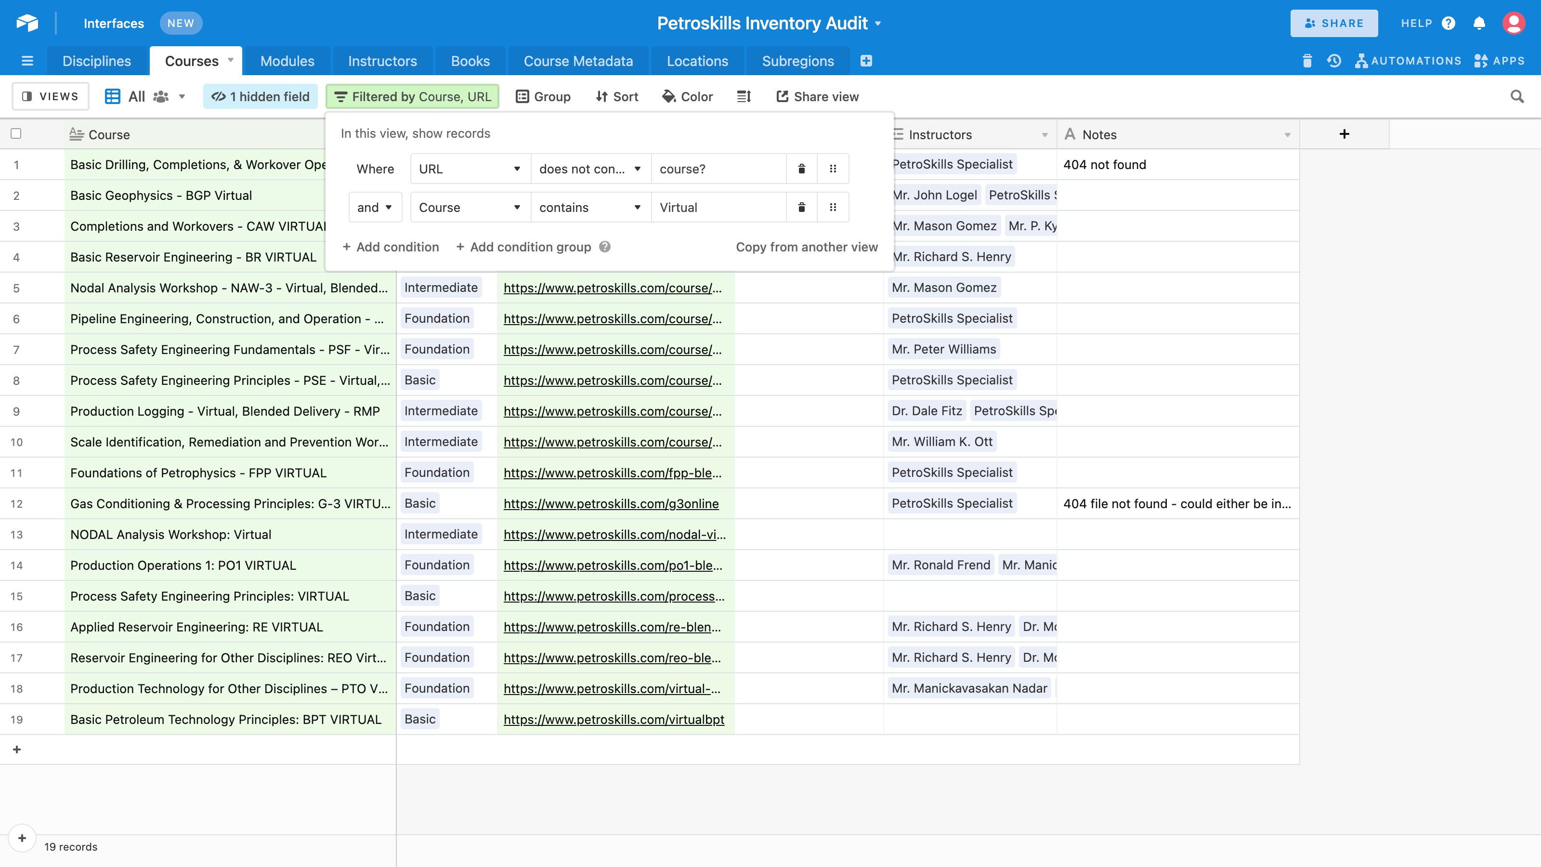The image size is (1541, 867).
Task: Toggle the 1 hidden field control
Action: pos(260,96)
